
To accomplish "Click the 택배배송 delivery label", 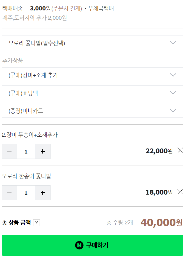I will pos(12,8).
